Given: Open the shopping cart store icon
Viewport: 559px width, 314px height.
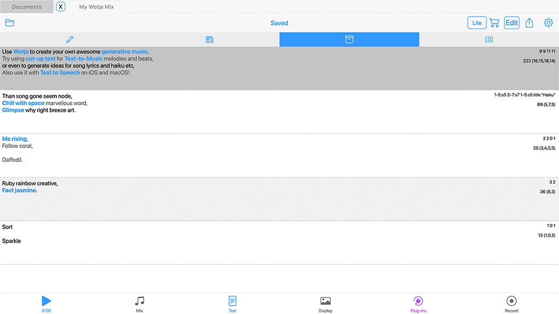Looking at the screenshot, I should click(494, 23).
